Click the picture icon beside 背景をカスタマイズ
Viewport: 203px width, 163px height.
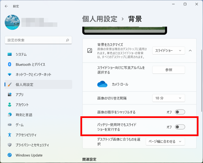[x=90, y=51]
